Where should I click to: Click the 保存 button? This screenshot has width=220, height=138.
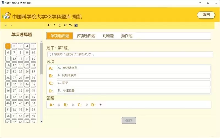(129, 120)
